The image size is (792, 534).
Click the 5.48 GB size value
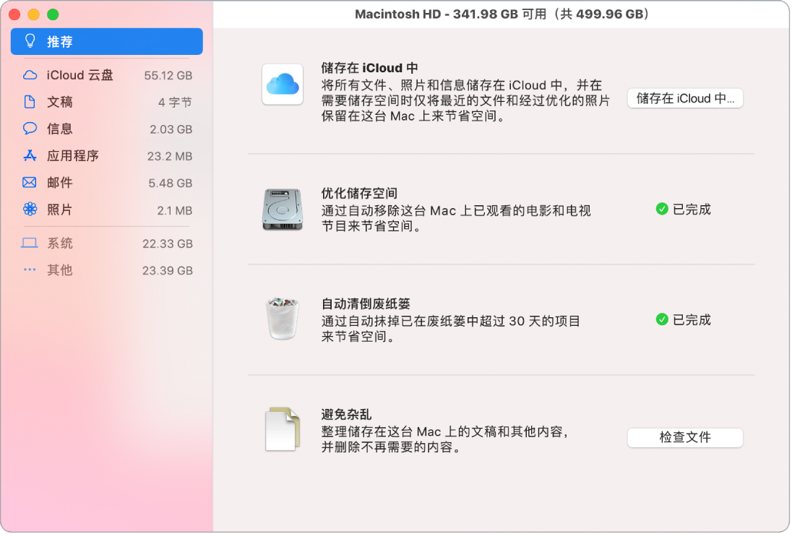pyautogui.click(x=171, y=183)
